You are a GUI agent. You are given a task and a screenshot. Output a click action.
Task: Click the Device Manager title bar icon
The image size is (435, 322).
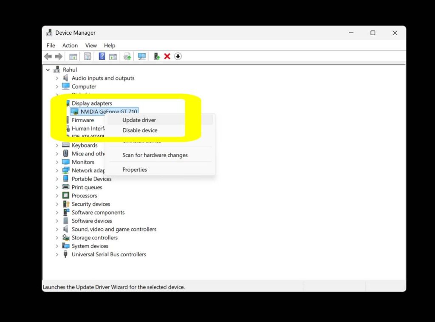click(x=49, y=33)
